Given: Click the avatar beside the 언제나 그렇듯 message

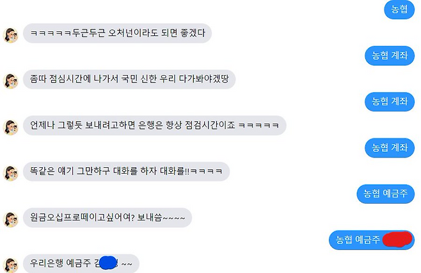Looking at the screenshot, I should click(10, 128).
